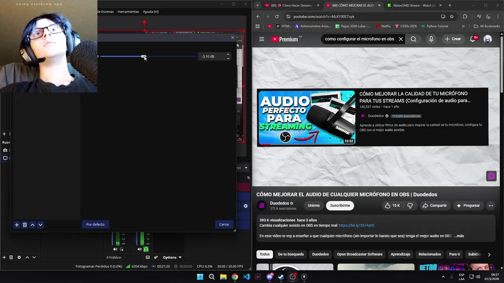Expand the description with ...más
The width and height of the screenshot is (504, 283).
(x=459, y=236)
